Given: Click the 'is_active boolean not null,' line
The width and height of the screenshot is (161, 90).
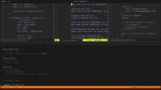Looking at the screenshot, I should [85, 18].
